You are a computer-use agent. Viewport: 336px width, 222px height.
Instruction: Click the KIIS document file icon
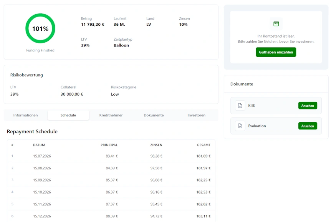click(240, 106)
